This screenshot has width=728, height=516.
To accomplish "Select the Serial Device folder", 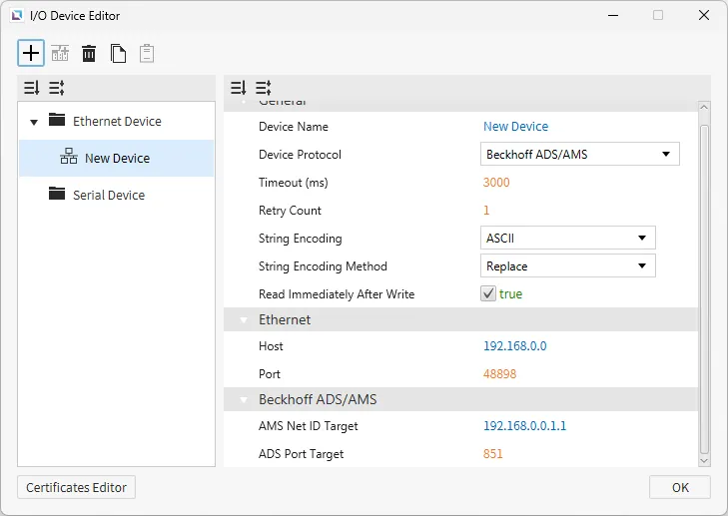I will 108,195.
